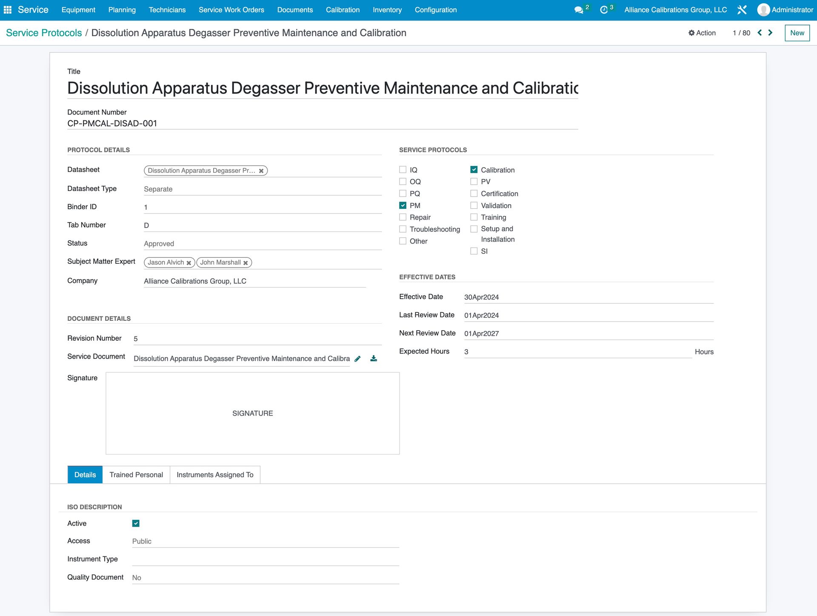Click the New button
The width and height of the screenshot is (817, 616).
[x=797, y=33]
